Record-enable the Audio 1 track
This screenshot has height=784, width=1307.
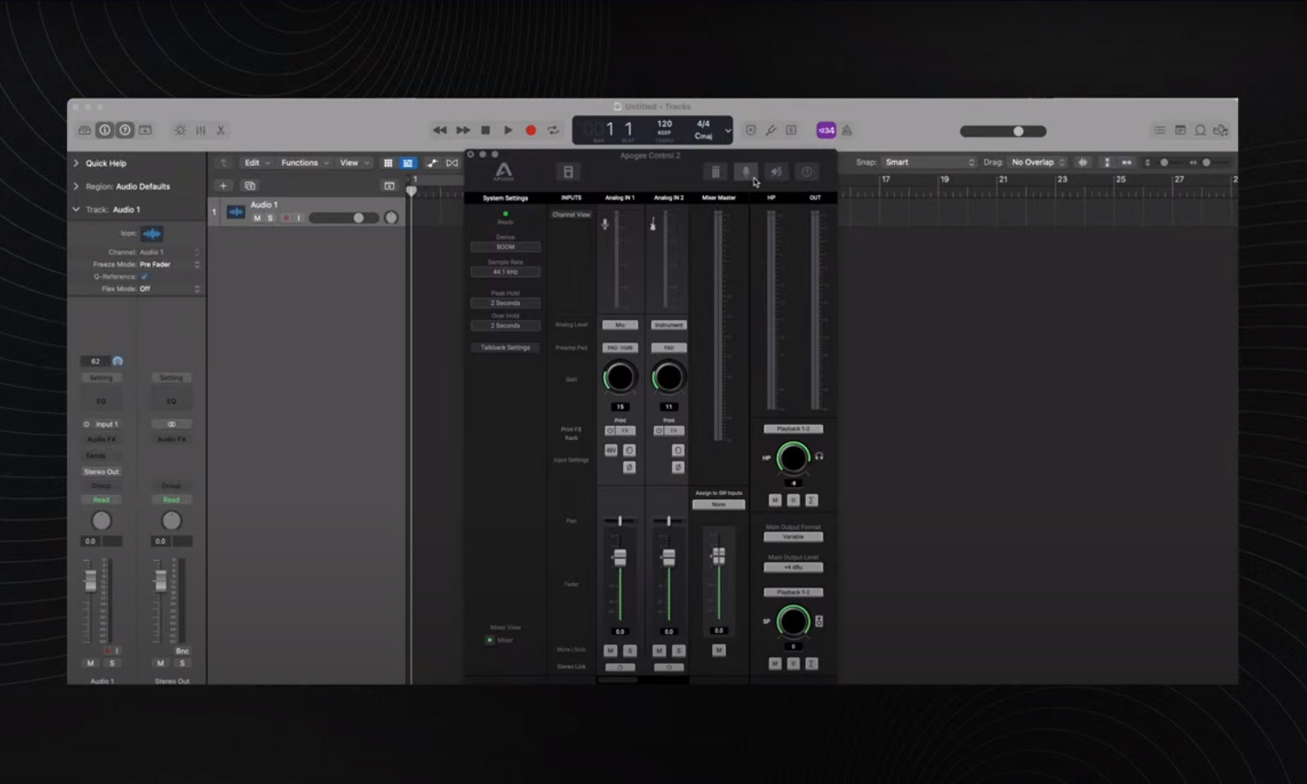coord(285,218)
